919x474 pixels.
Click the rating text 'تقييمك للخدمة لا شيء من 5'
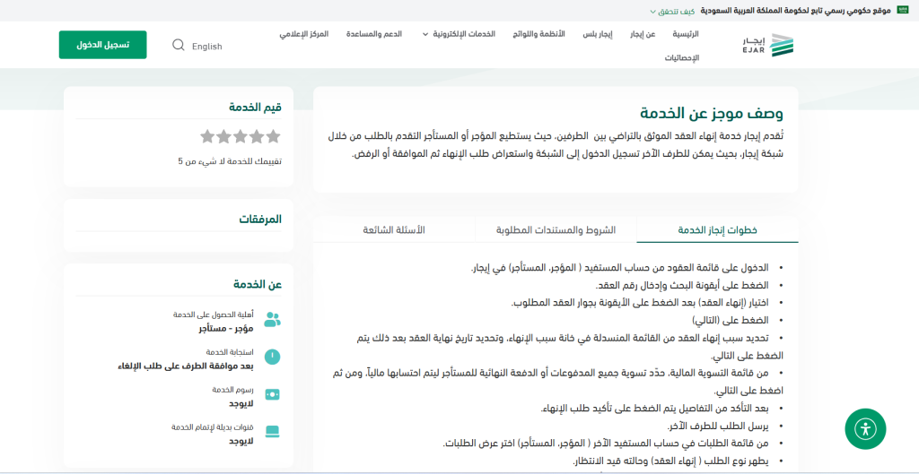pos(230,161)
